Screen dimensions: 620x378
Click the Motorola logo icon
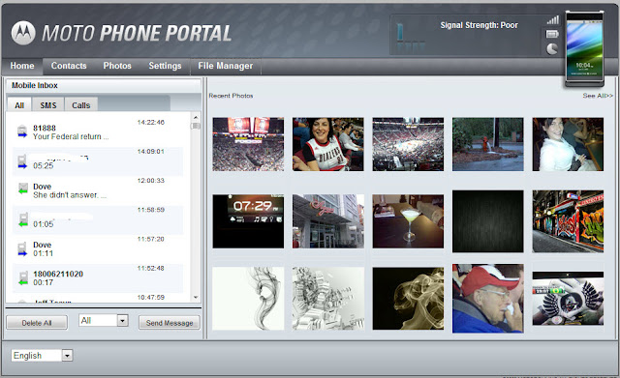[23, 33]
